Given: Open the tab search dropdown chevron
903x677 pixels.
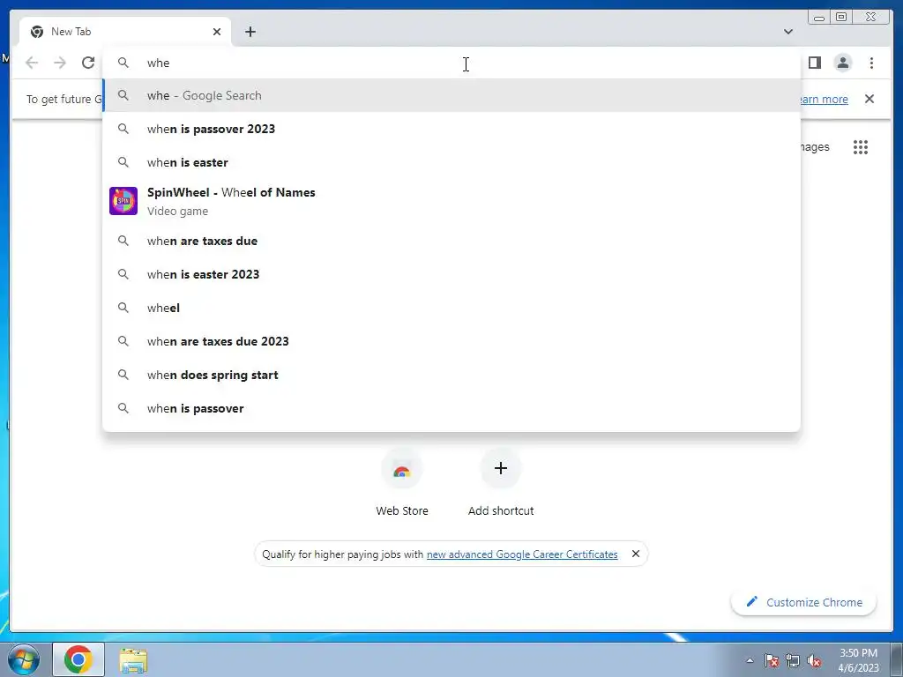Looking at the screenshot, I should [787, 32].
